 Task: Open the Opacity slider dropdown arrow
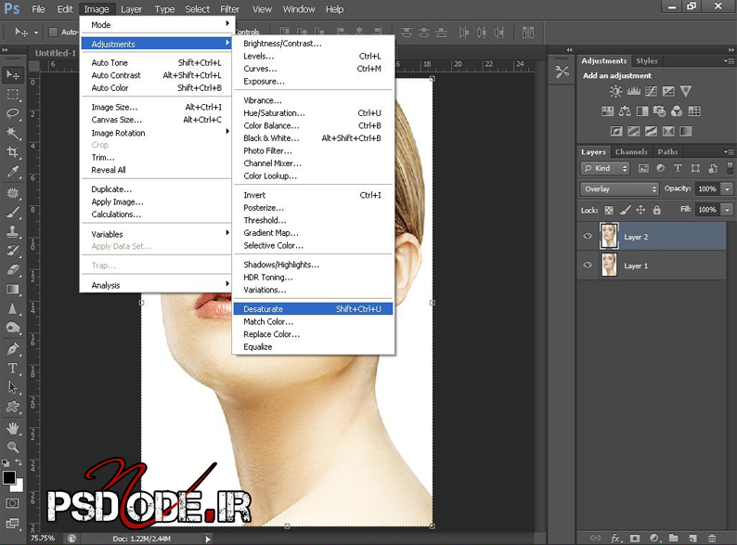tap(728, 189)
